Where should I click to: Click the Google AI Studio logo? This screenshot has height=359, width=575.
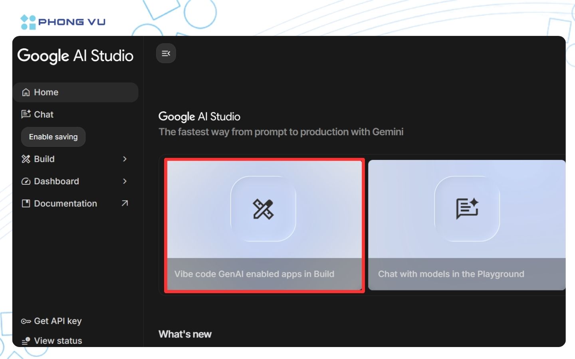tap(75, 56)
